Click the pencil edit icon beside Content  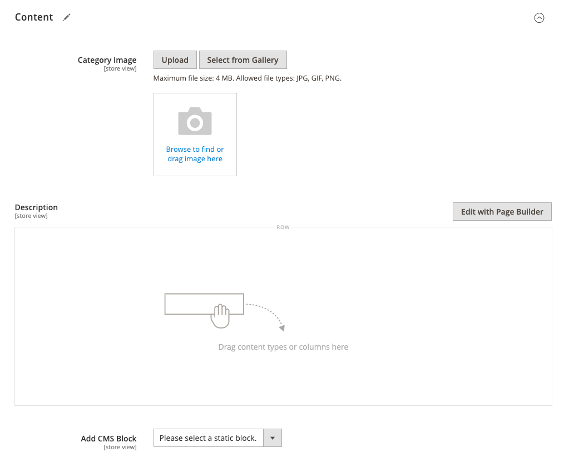coord(67,17)
